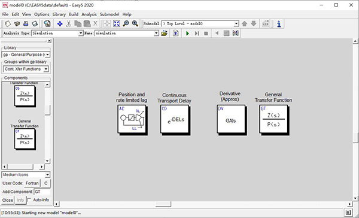Viewport: 359px width, 218px height.
Task: Click the components list vertical scrollbar thumb
Action: [47, 110]
